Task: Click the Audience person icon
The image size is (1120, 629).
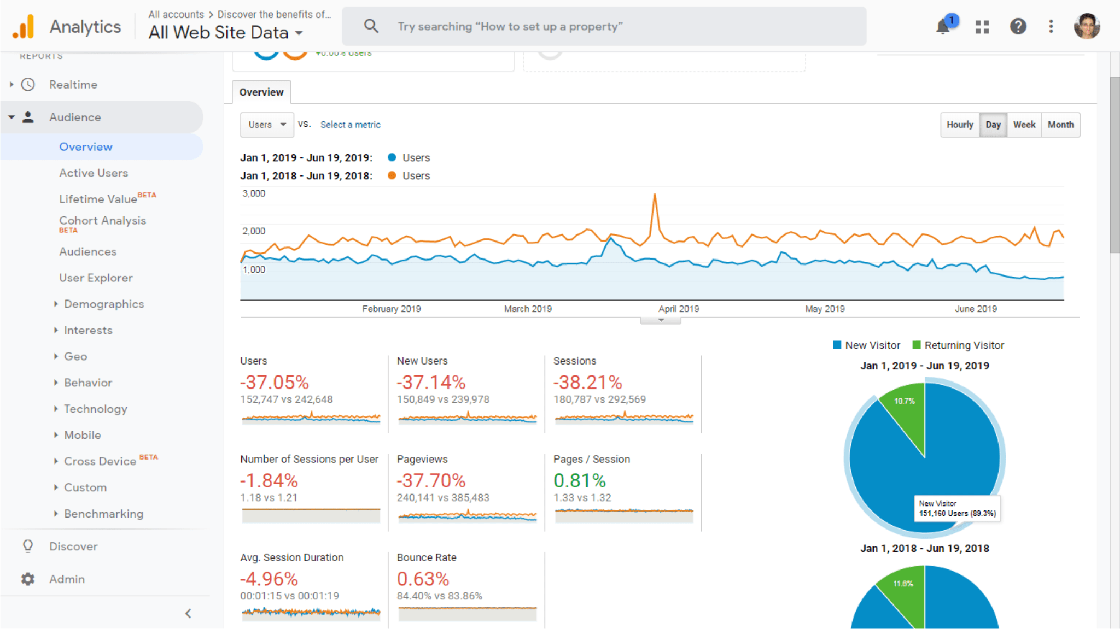Action: pyautogui.click(x=28, y=117)
